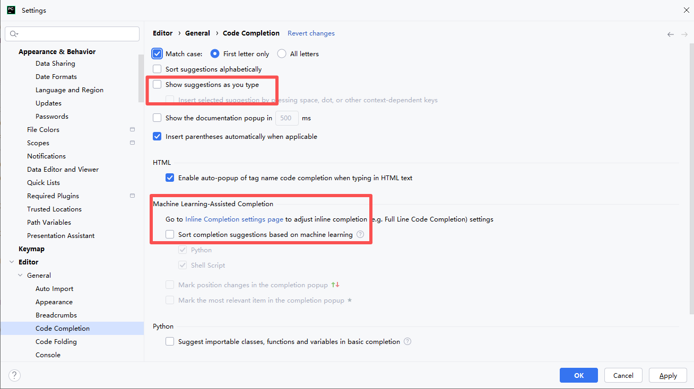Click the PyCharm logo in title bar
Image resolution: width=694 pixels, height=389 pixels.
pyautogui.click(x=11, y=10)
